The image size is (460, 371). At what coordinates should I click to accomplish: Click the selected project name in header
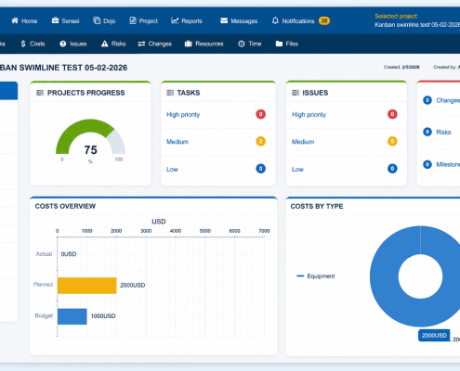pyautogui.click(x=417, y=25)
